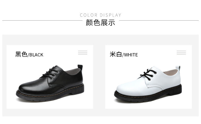The width and height of the screenshot is (201, 124).
Task: Click the eyelets on the black shoe
Action: coord(54,75)
